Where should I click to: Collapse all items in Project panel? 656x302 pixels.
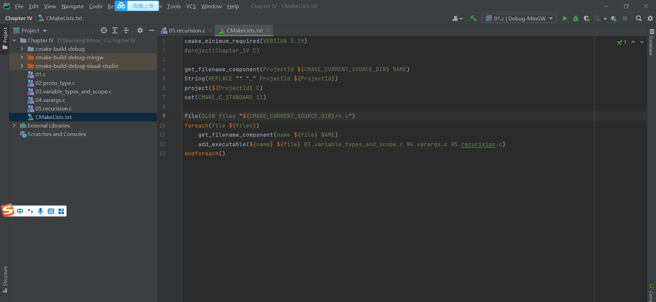coord(126,30)
